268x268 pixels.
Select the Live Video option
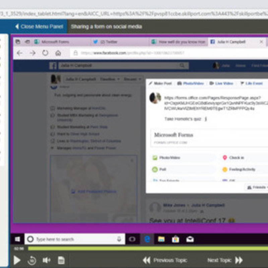tap(221, 83)
